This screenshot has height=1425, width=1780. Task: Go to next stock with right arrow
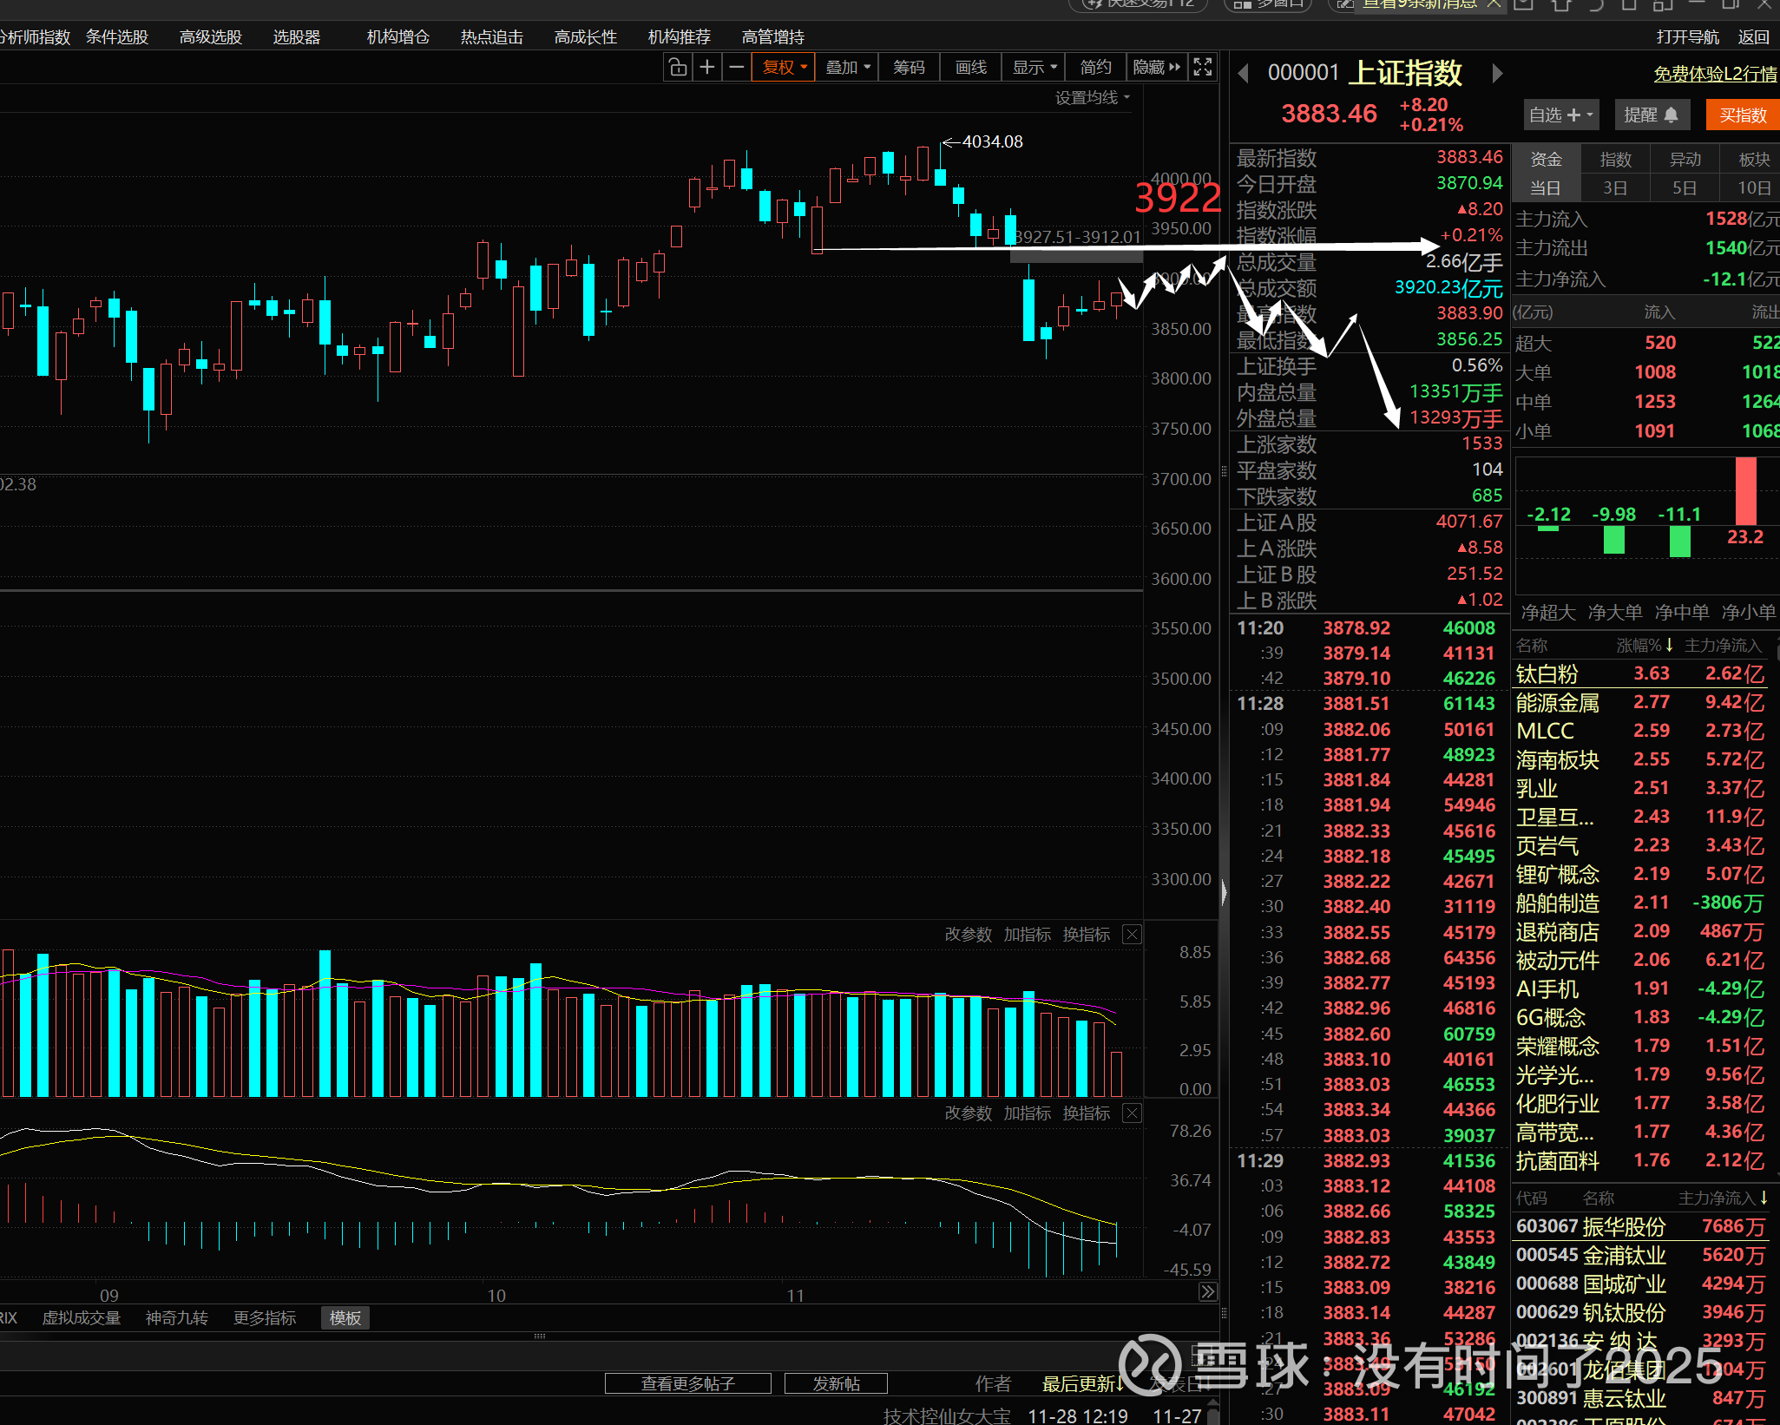coord(1496,73)
